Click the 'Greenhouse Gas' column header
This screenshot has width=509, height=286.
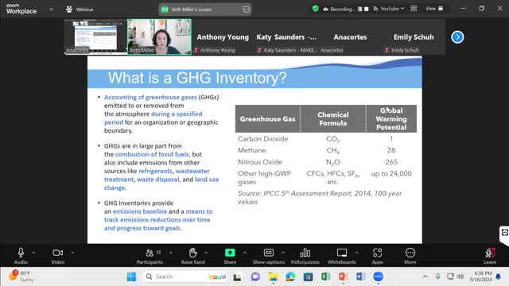(x=267, y=119)
